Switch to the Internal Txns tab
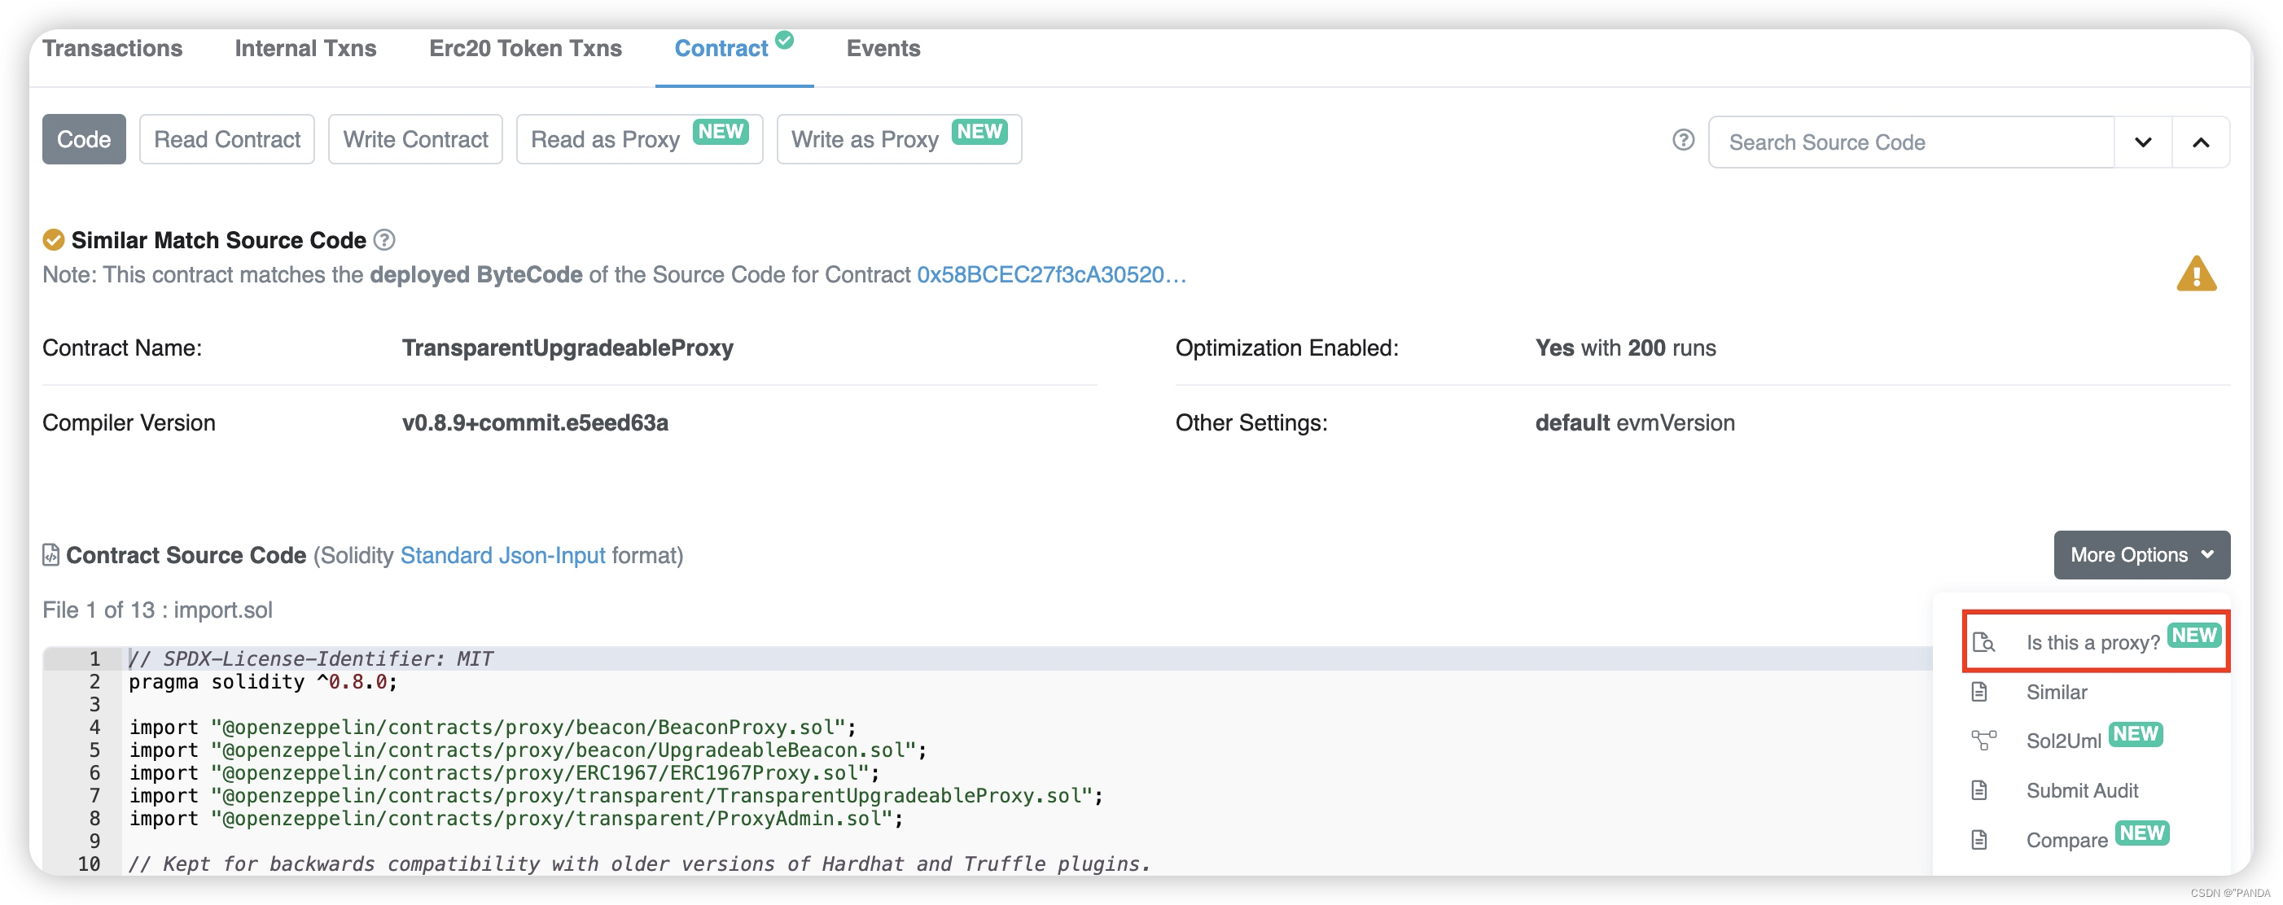 [x=305, y=49]
